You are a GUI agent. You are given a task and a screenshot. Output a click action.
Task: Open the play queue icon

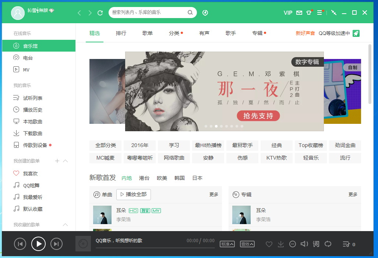click(x=346, y=244)
